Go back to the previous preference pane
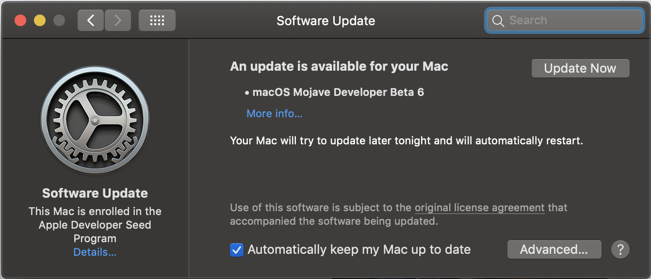The image size is (651, 279). 91,20
